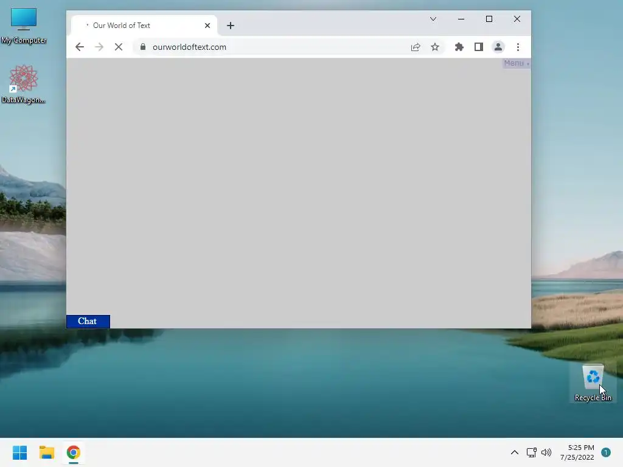This screenshot has height=467, width=623.
Task: Click the Chrome taskbar icon
Action: (74, 452)
